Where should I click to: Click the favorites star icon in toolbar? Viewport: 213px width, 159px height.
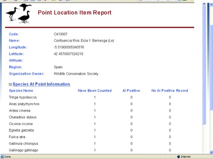tap(54, 0)
